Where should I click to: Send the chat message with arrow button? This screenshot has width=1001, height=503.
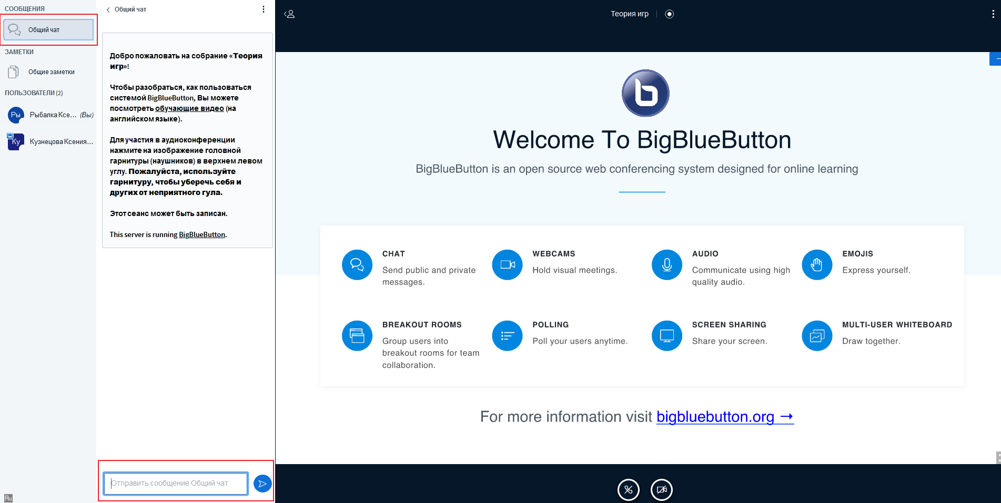(x=262, y=484)
